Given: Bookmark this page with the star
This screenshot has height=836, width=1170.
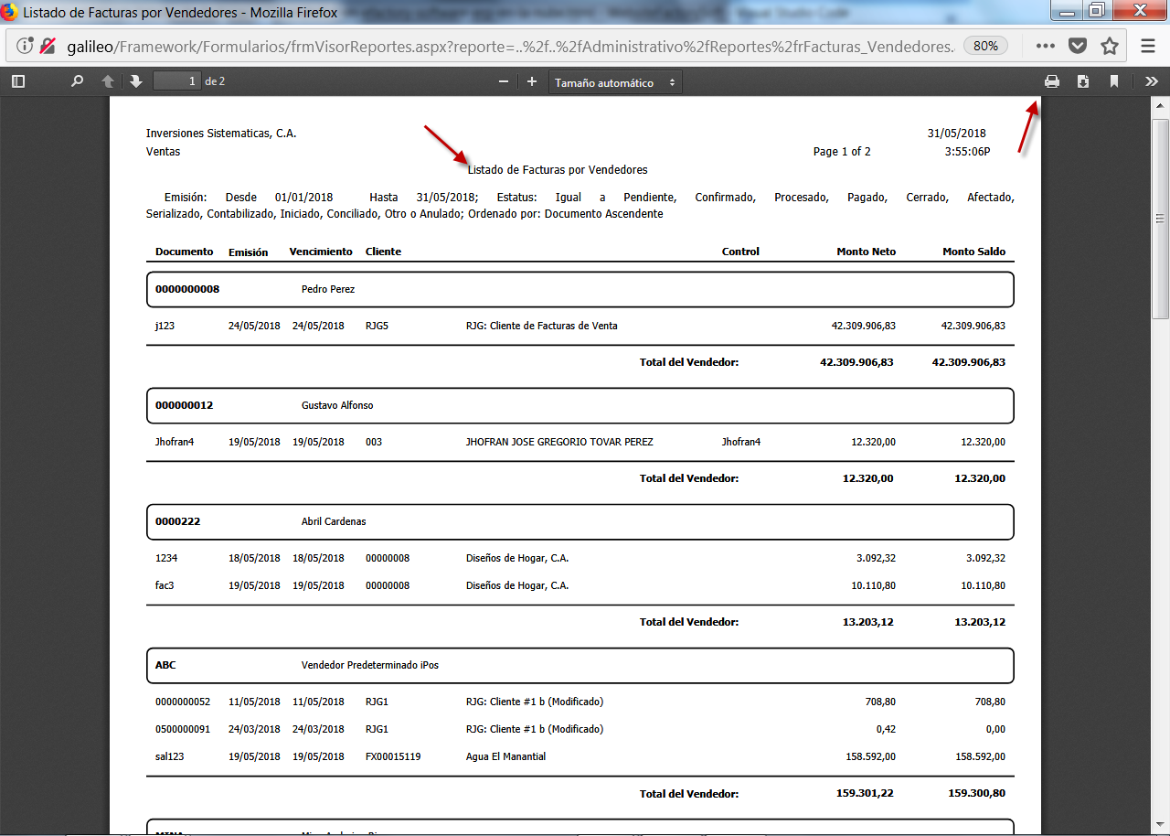Looking at the screenshot, I should pyautogui.click(x=1109, y=46).
